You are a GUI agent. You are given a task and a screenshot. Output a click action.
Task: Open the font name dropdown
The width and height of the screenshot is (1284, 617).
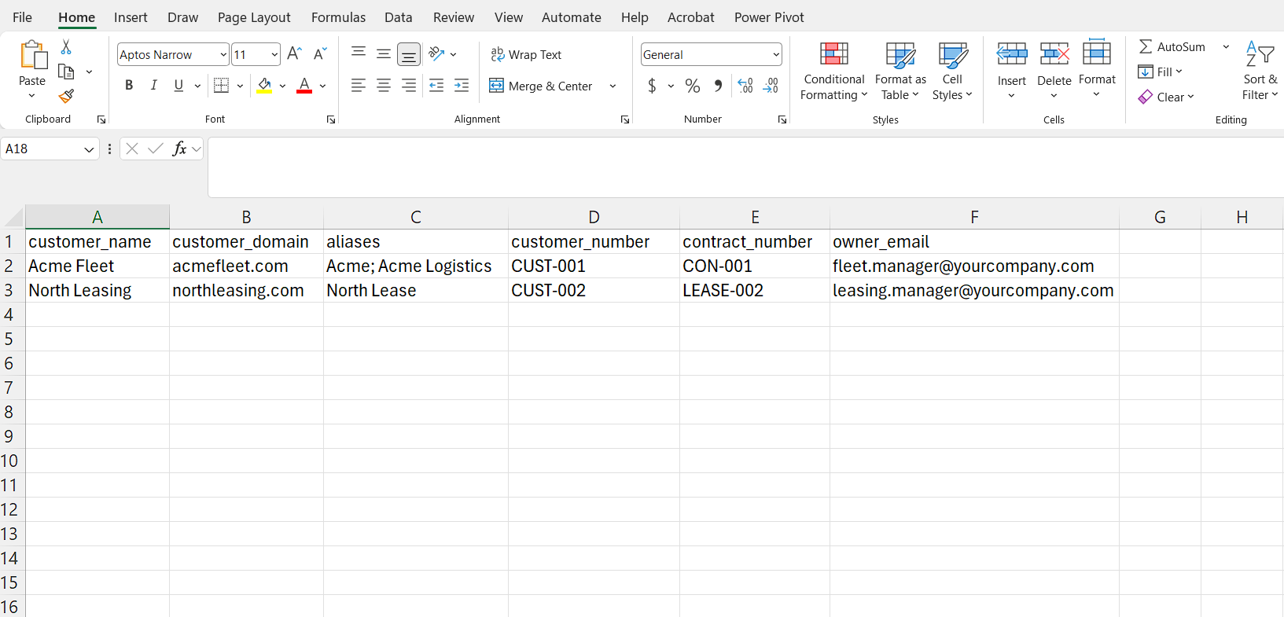pyautogui.click(x=223, y=54)
